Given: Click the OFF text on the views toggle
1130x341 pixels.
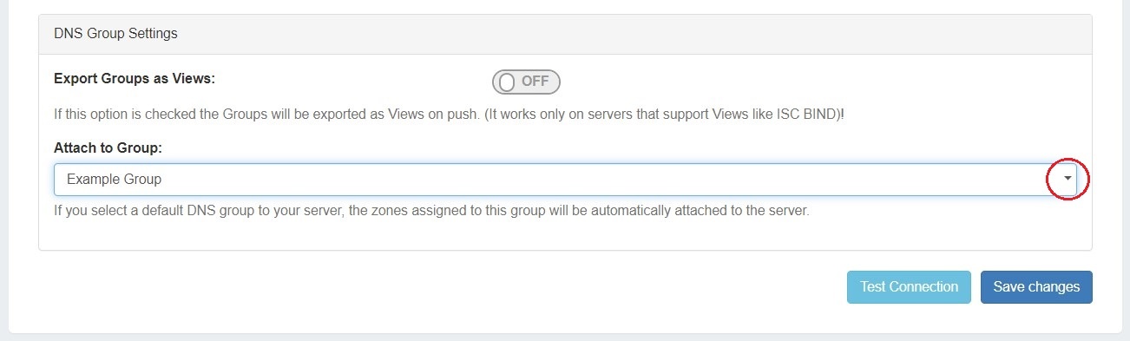Looking at the screenshot, I should [535, 82].
